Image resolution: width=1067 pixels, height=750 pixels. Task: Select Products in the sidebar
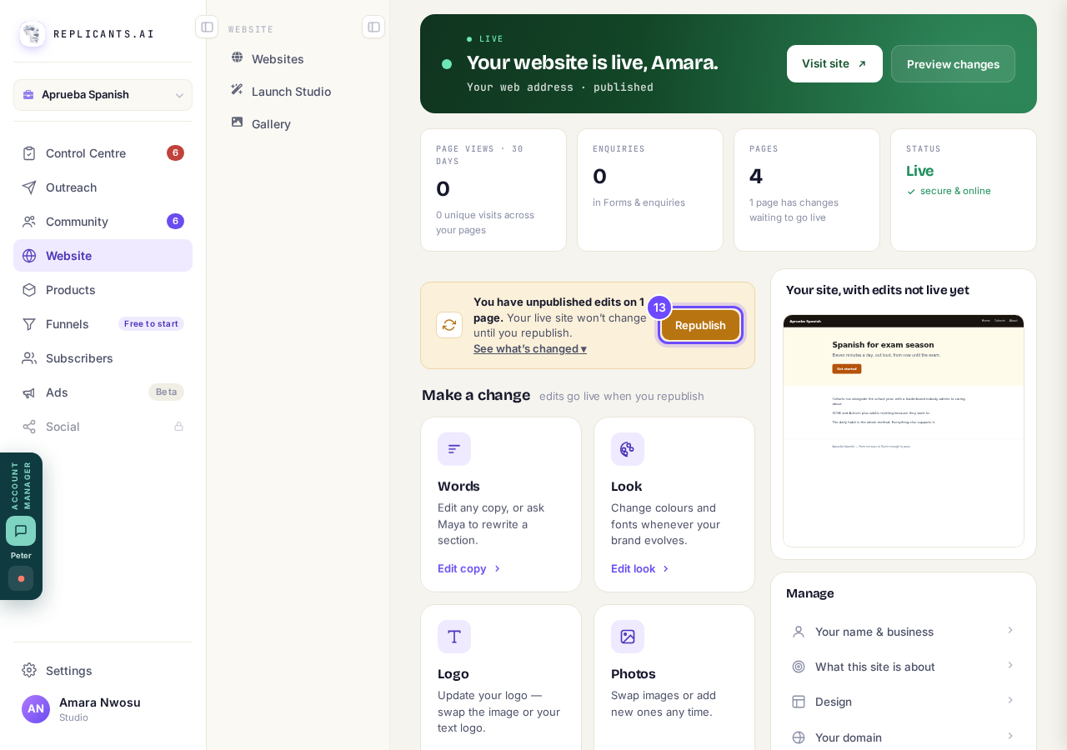(103, 290)
